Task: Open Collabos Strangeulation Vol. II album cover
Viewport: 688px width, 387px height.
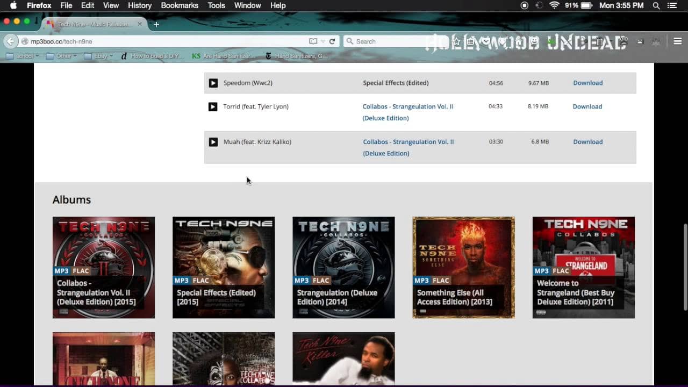Action: click(x=104, y=268)
